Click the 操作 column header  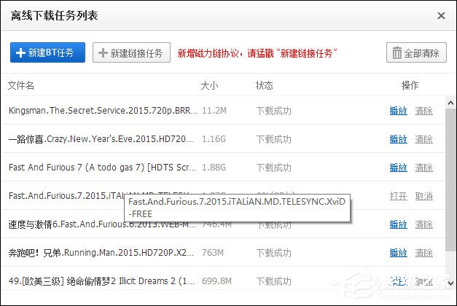[x=410, y=85]
